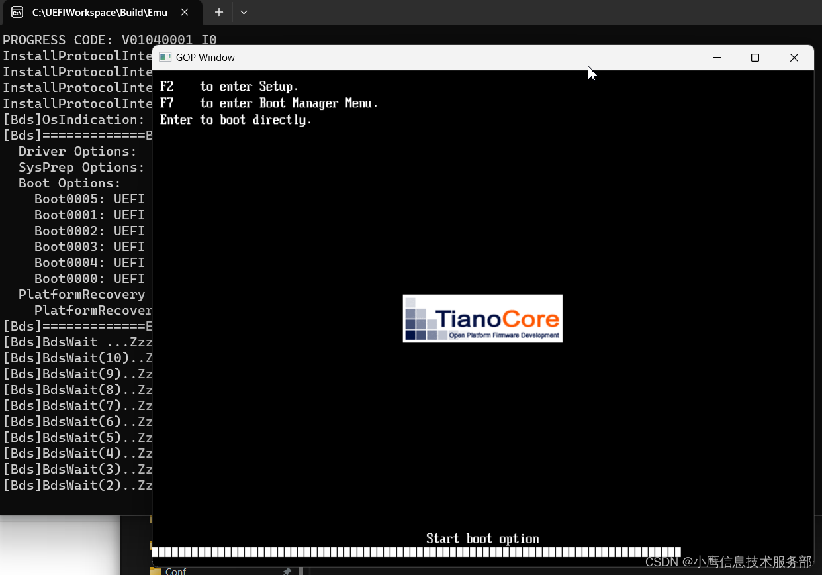Click 'Boot Options:' in terminal output
Image resolution: width=822 pixels, height=575 pixels.
click(x=69, y=183)
